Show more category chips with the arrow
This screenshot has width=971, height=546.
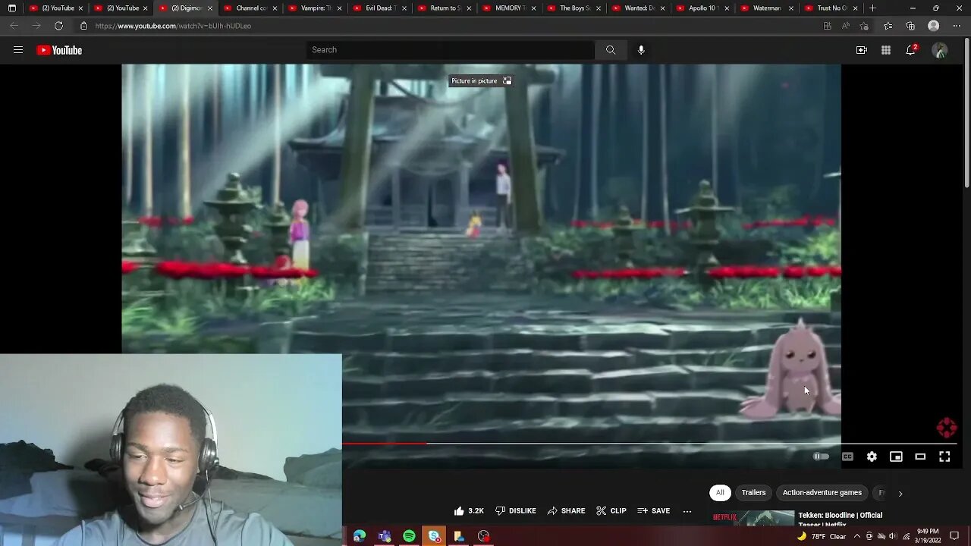900,493
